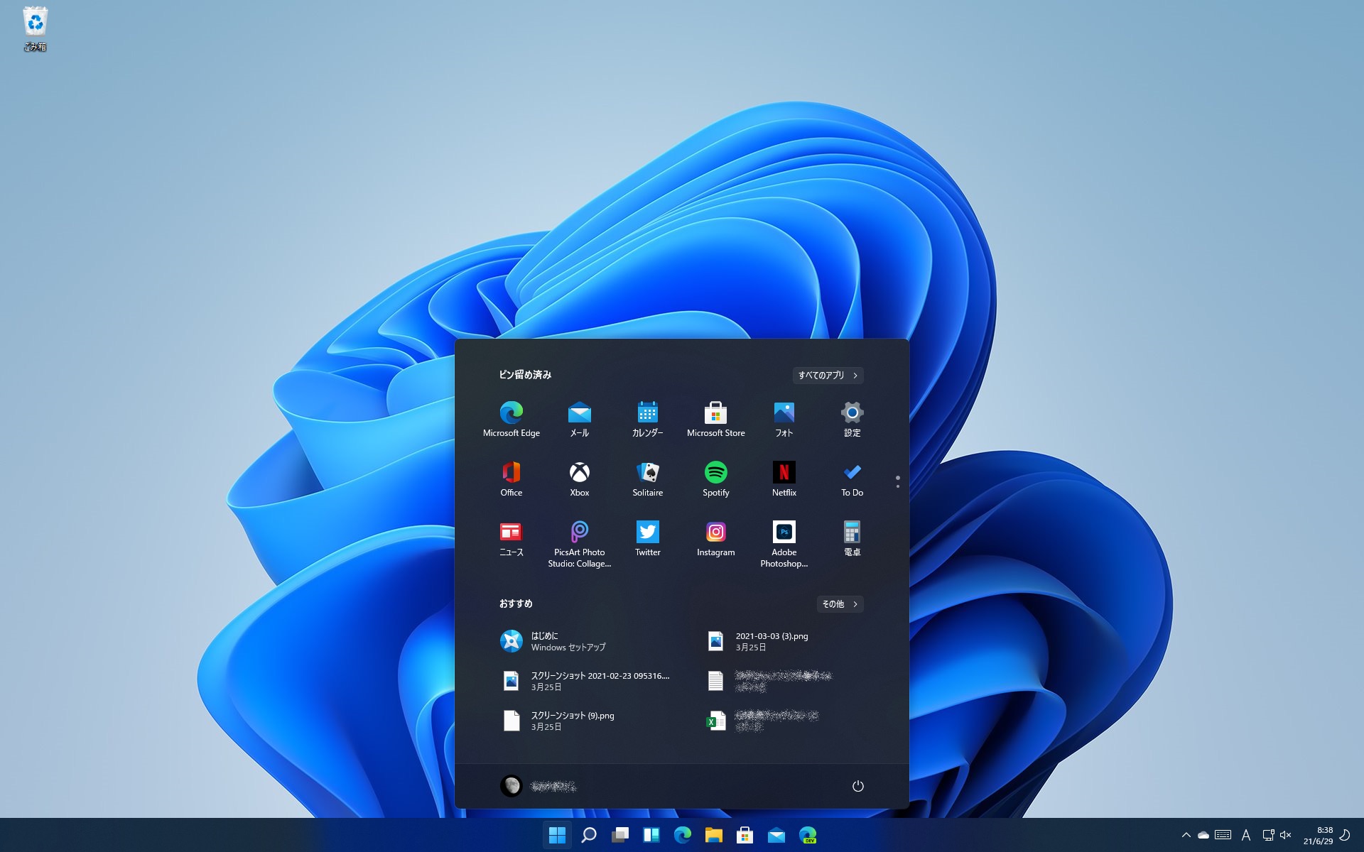Image resolution: width=1364 pixels, height=852 pixels.
Task: Open Edge from the taskbar
Action: click(683, 835)
